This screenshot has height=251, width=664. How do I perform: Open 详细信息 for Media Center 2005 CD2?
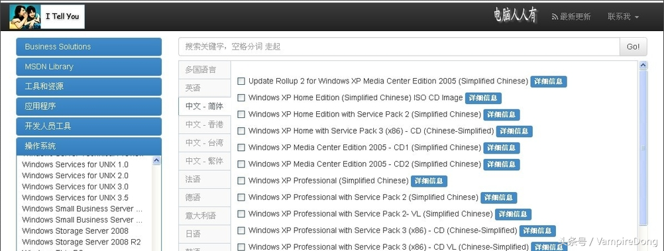point(502,164)
